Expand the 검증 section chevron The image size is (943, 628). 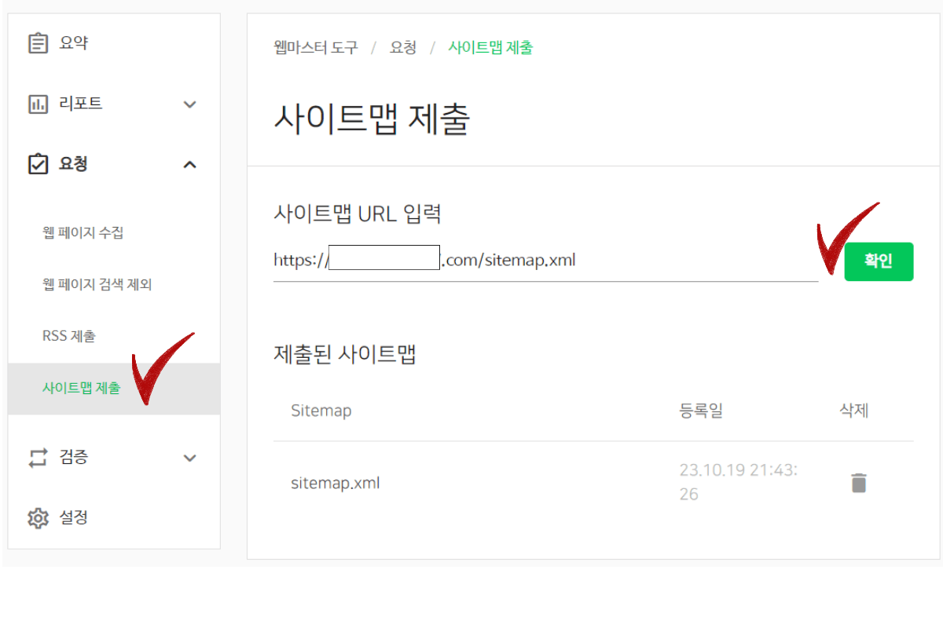pyautogui.click(x=189, y=458)
